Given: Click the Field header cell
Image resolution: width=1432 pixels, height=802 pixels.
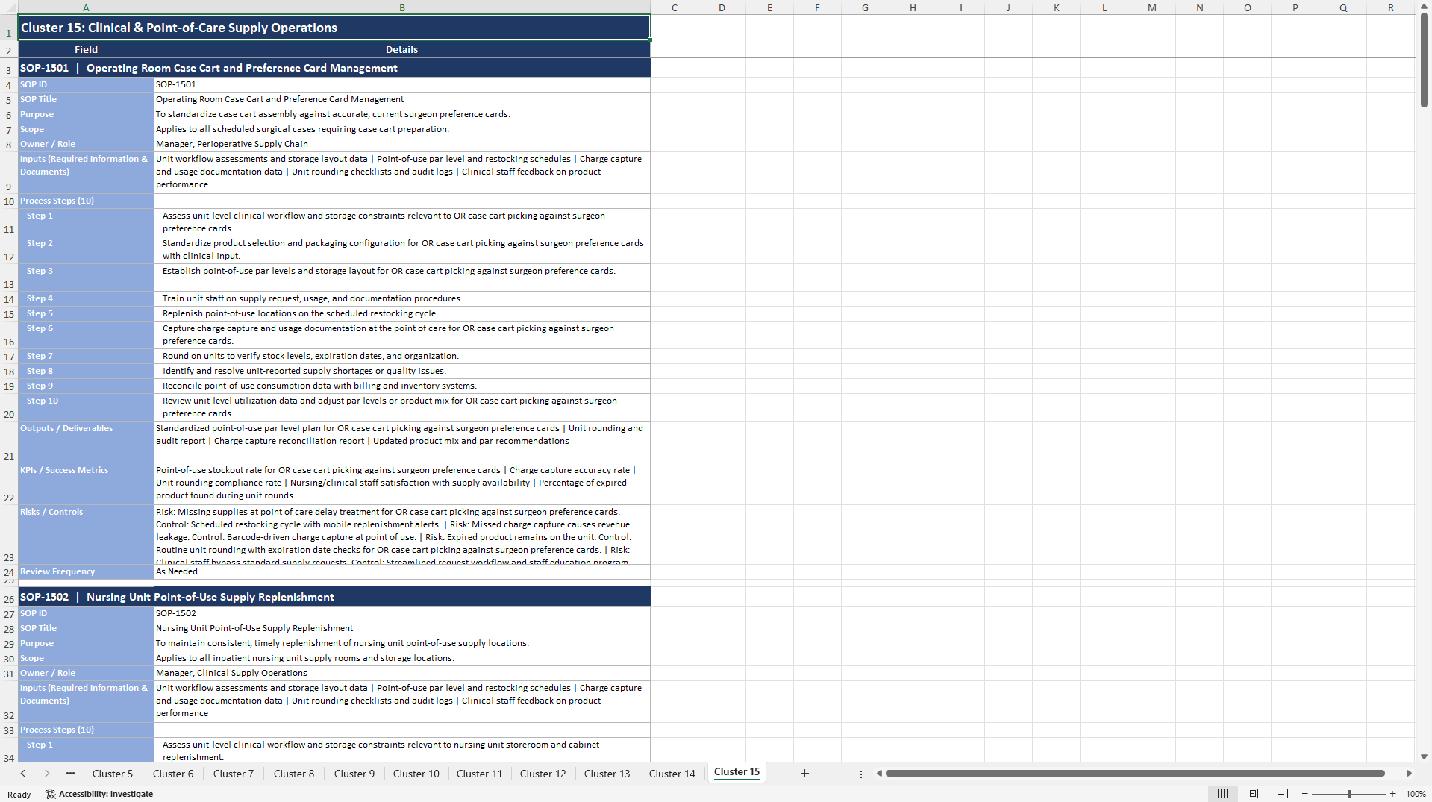Looking at the screenshot, I should (x=86, y=49).
